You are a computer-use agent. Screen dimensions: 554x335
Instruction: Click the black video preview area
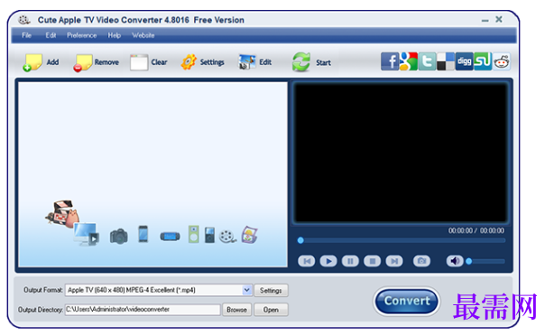coord(401,153)
